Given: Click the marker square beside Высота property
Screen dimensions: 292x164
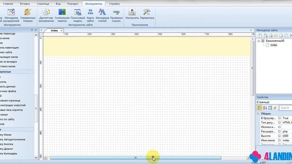Looking at the screenshot, I should click(279, 136).
